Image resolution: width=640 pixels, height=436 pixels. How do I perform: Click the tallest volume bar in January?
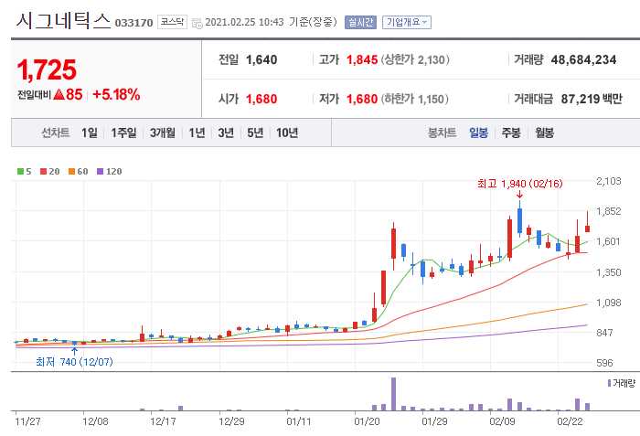[x=393, y=394]
